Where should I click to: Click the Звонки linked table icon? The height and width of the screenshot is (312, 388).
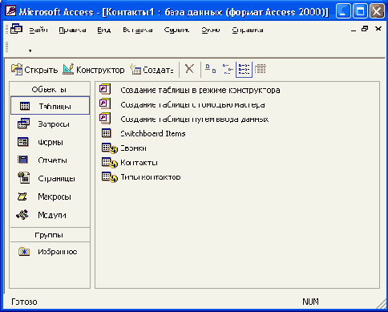[109, 148]
